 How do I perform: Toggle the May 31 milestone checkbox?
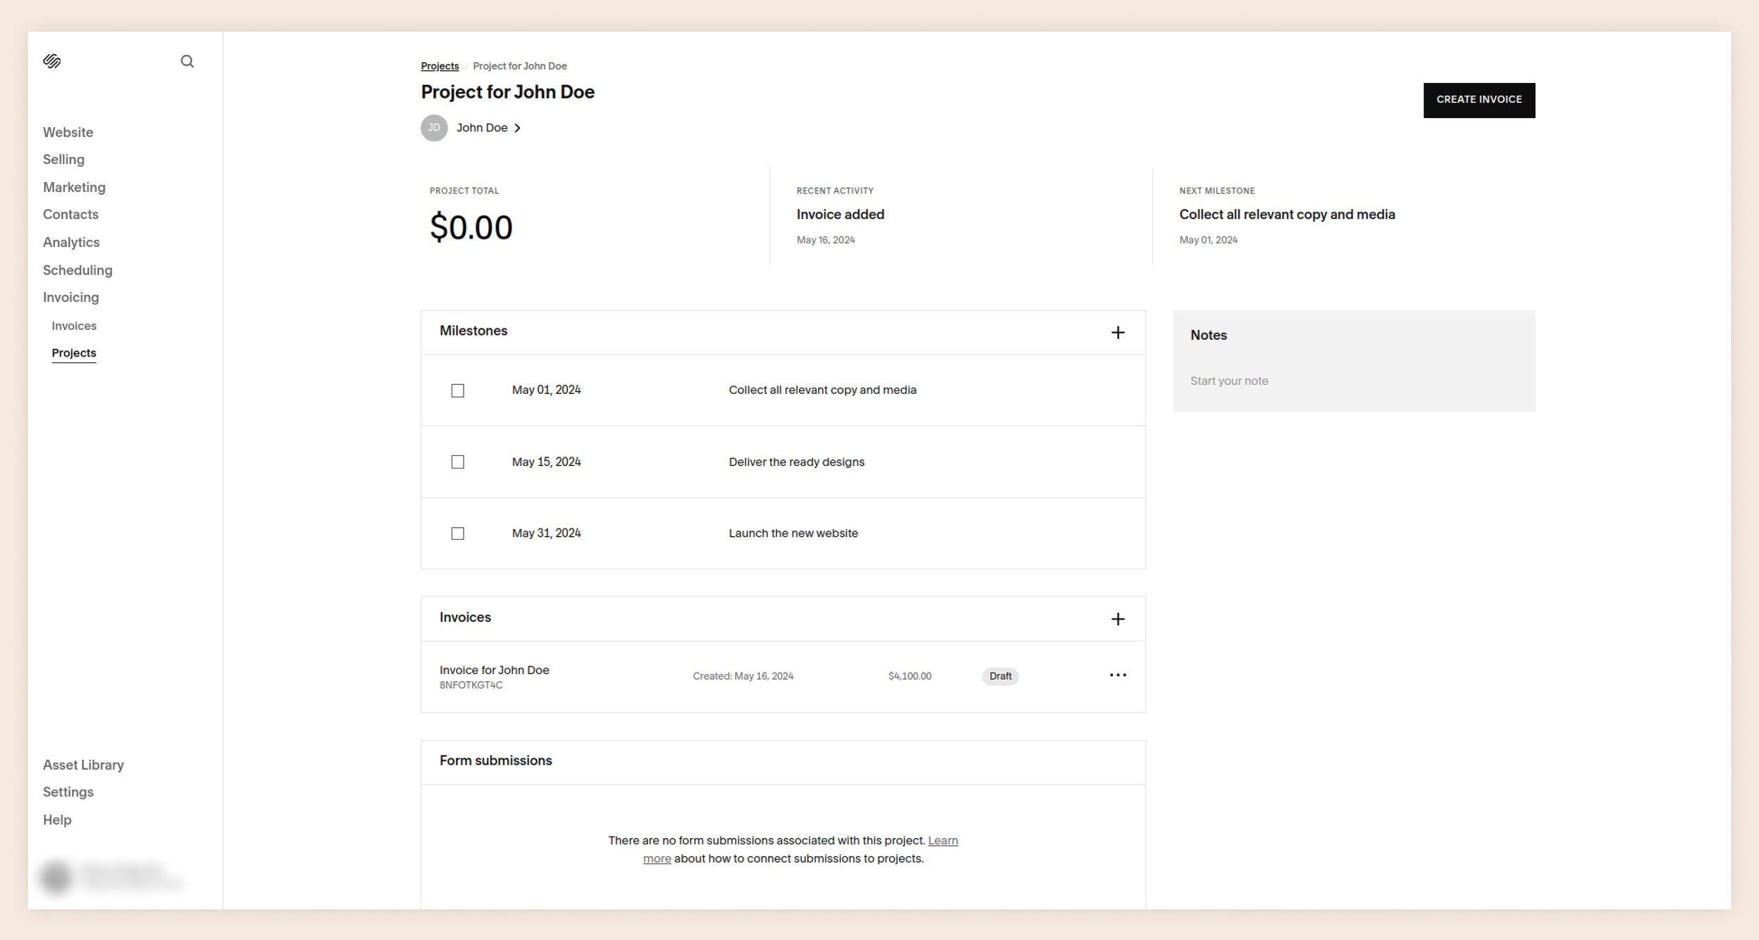457,533
